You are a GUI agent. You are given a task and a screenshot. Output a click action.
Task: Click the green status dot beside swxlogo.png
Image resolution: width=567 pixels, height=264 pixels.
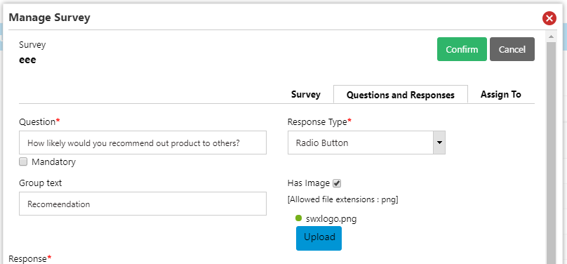click(x=298, y=218)
